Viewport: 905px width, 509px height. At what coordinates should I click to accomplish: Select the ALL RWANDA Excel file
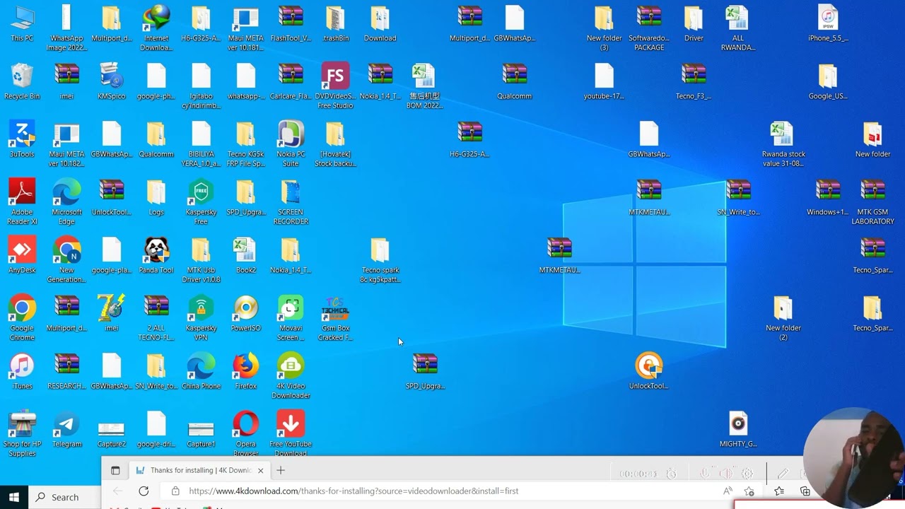738,28
